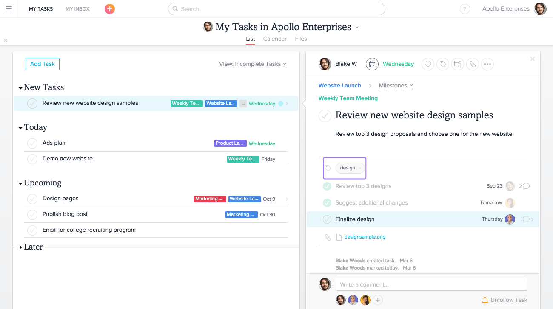Check off Demo new website task
This screenshot has width=553, height=309.
coord(32,159)
